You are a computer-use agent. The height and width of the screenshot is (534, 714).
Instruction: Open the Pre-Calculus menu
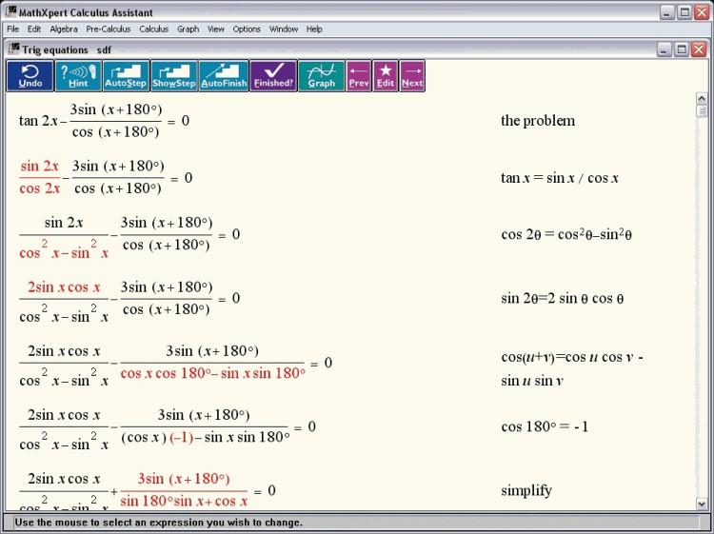pos(109,30)
